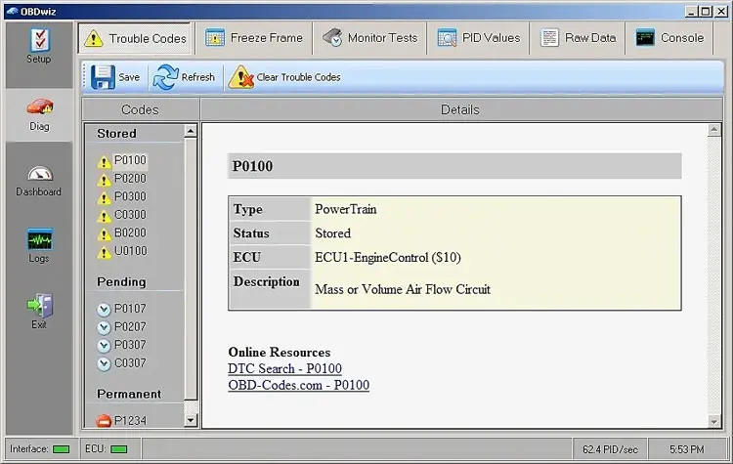This screenshot has width=733, height=464.
Task: Open the PID Values tab
Action: (x=478, y=38)
